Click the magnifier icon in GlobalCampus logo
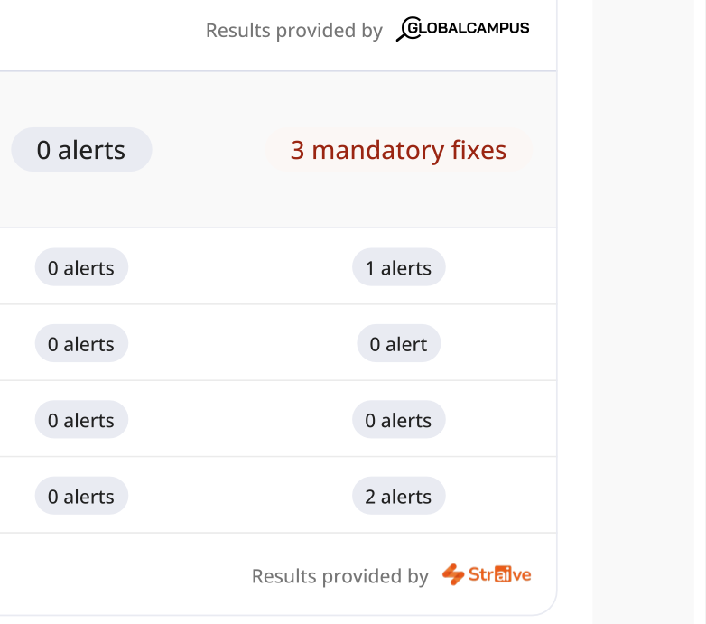The height and width of the screenshot is (624, 706). point(408,29)
